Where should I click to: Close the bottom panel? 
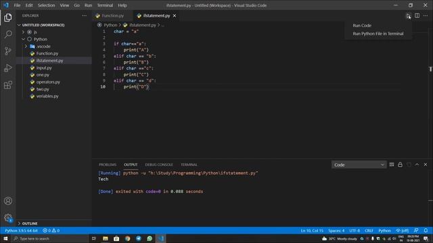pos(426,165)
